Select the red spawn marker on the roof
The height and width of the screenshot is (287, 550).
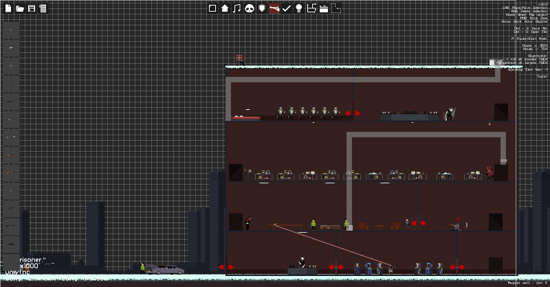tap(239, 58)
